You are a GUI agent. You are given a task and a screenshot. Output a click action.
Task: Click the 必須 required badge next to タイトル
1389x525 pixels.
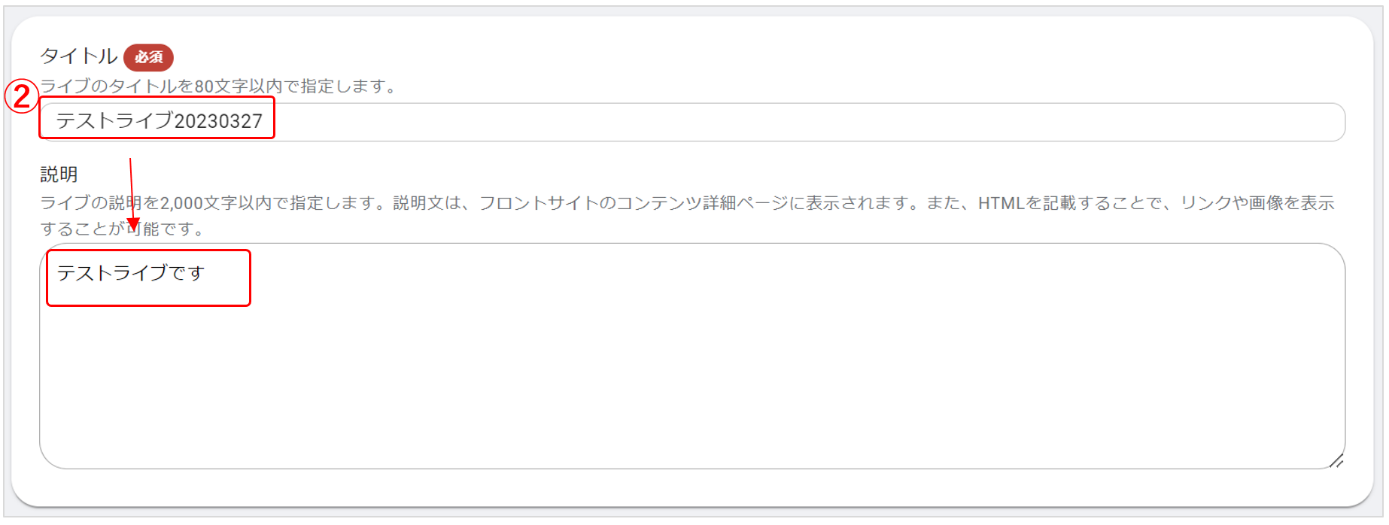(149, 56)
